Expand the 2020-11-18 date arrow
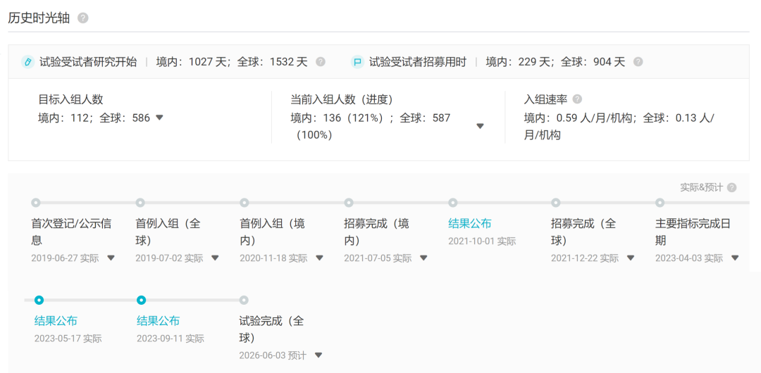The image size is (761, 373). (319, 258)
